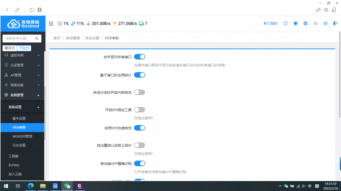This screenshot has width=341, height=191.
Task: Click the search magnifier icon in sidebar
Action: (x=37, y=39)
